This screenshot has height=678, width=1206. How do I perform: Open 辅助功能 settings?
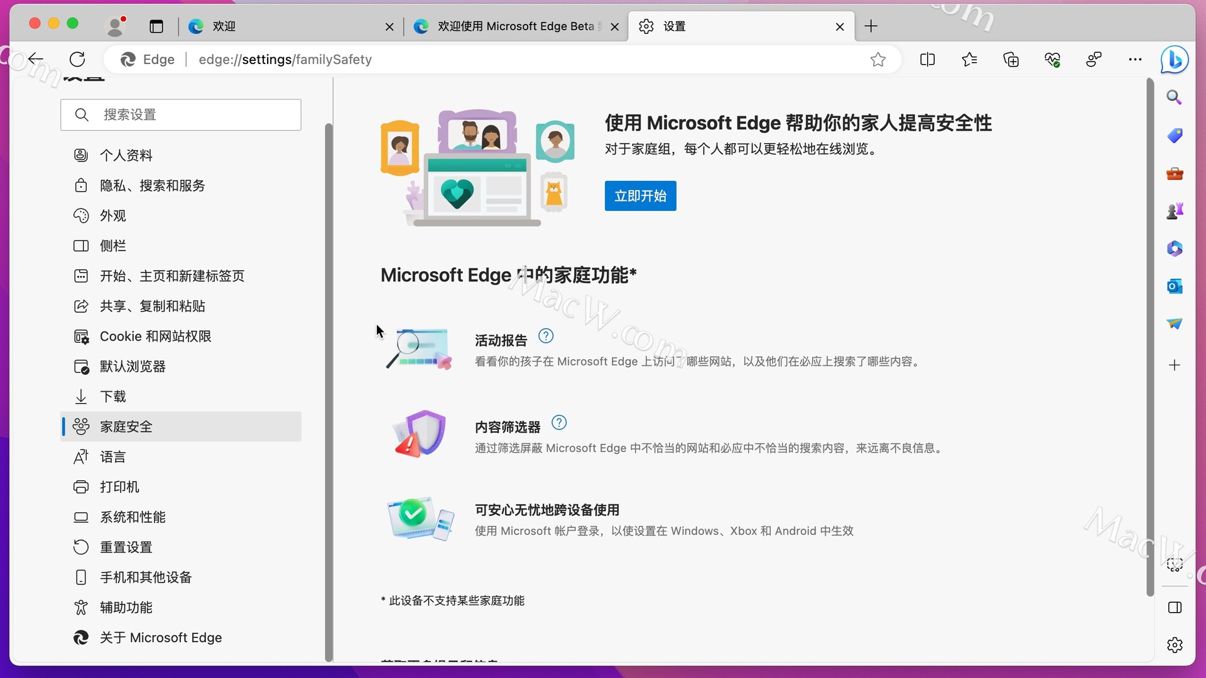click(x=181, y=607)
